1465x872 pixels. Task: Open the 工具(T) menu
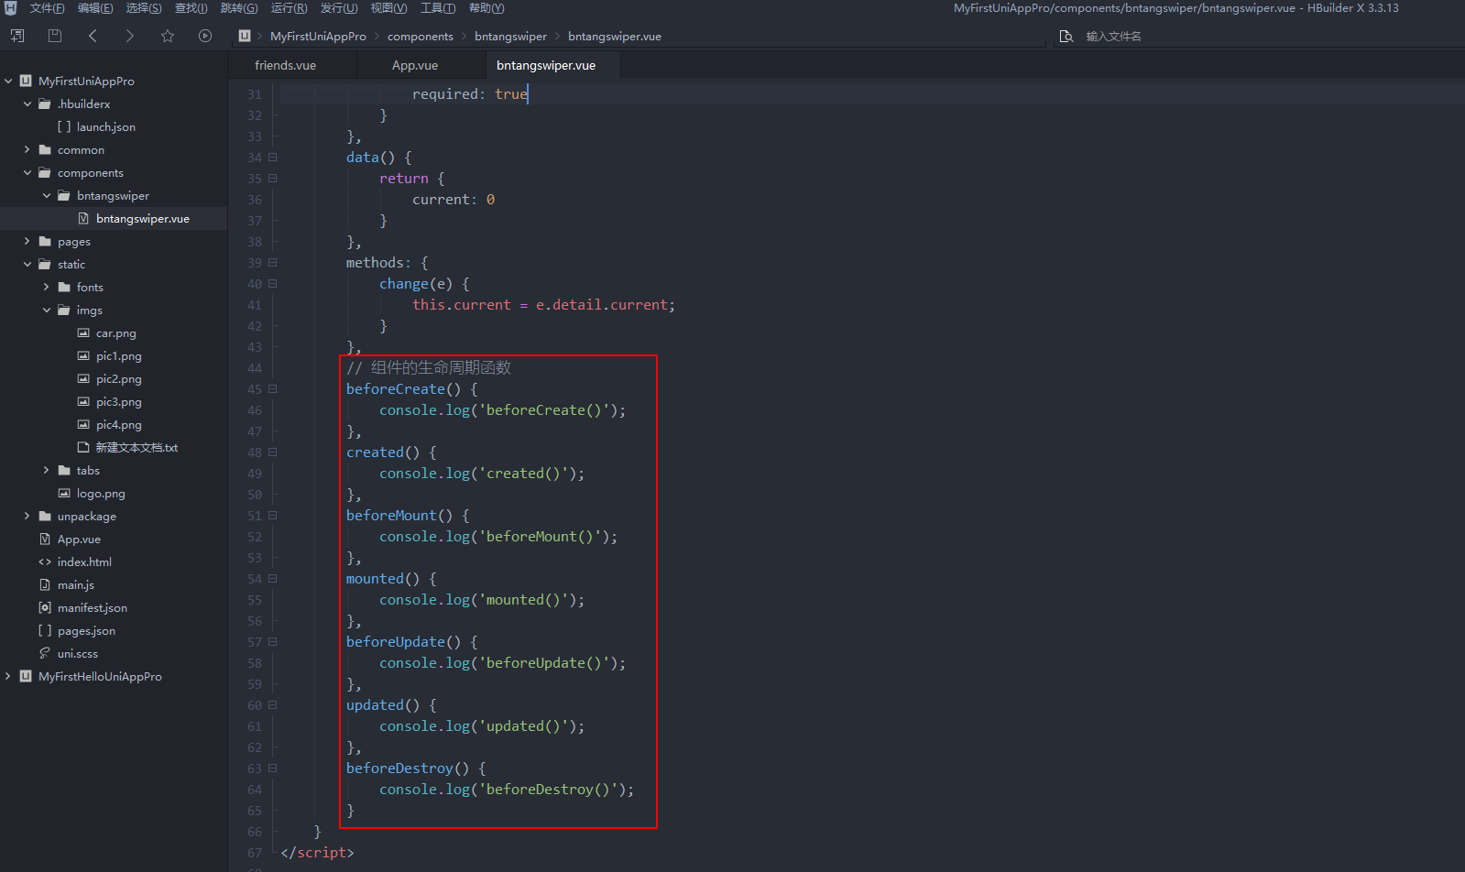438,8
